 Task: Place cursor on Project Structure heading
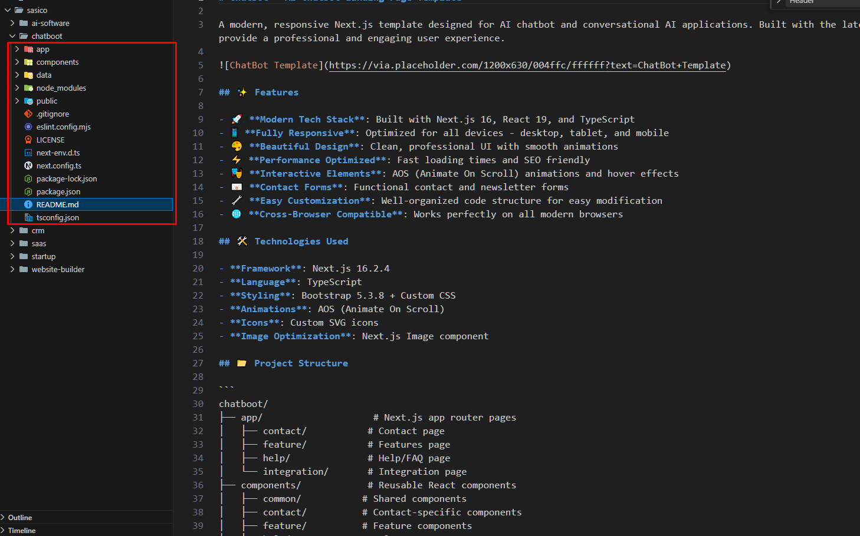[x=301, y=363]
